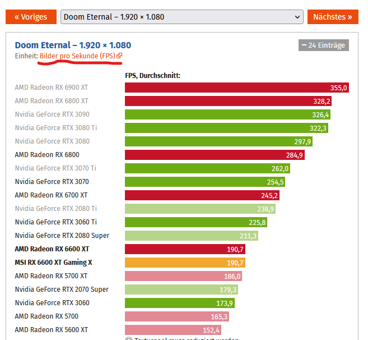The image size is (368, 340).
Task: Click the 238,9 light green bar
Action: click(200, 209)
